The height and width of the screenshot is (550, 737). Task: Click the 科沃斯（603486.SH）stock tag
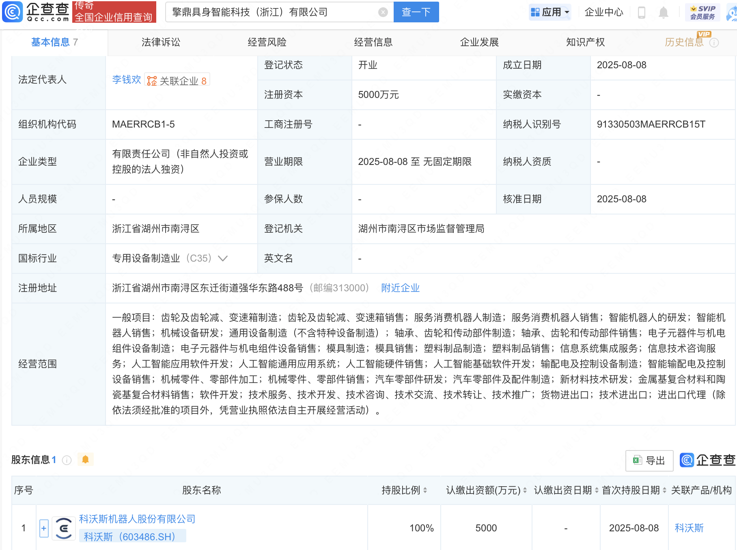(132, 536)
